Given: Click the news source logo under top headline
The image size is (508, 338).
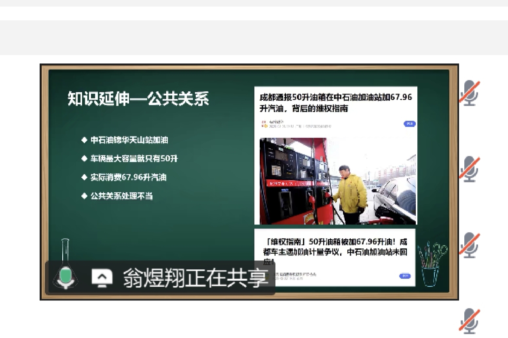Looking at the screenshot, I should click(x=264, y=124).
